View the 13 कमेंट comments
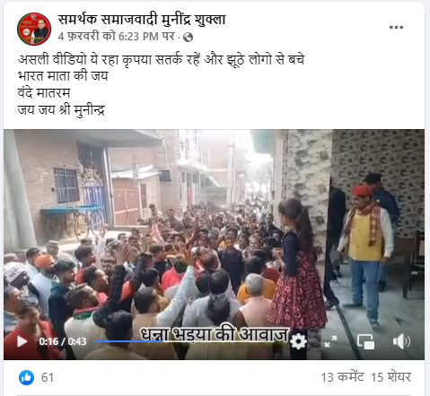This screenshot has width=430, height=396. click(x=342, y=377)
